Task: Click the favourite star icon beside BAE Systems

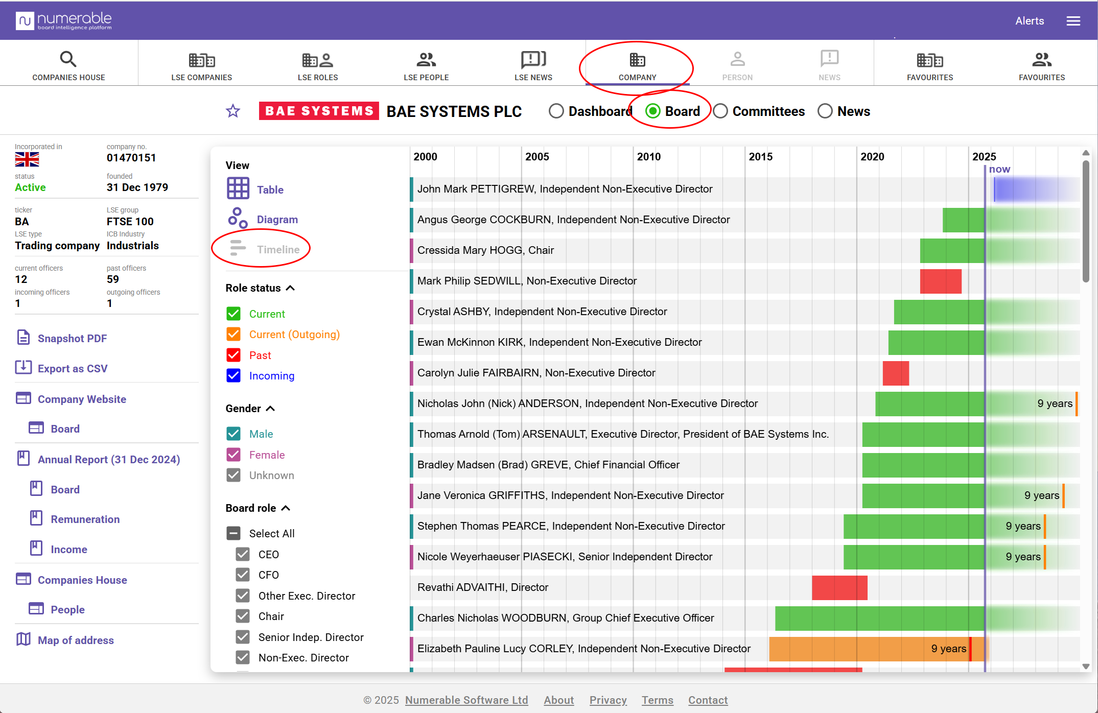Action: point(233,111)
